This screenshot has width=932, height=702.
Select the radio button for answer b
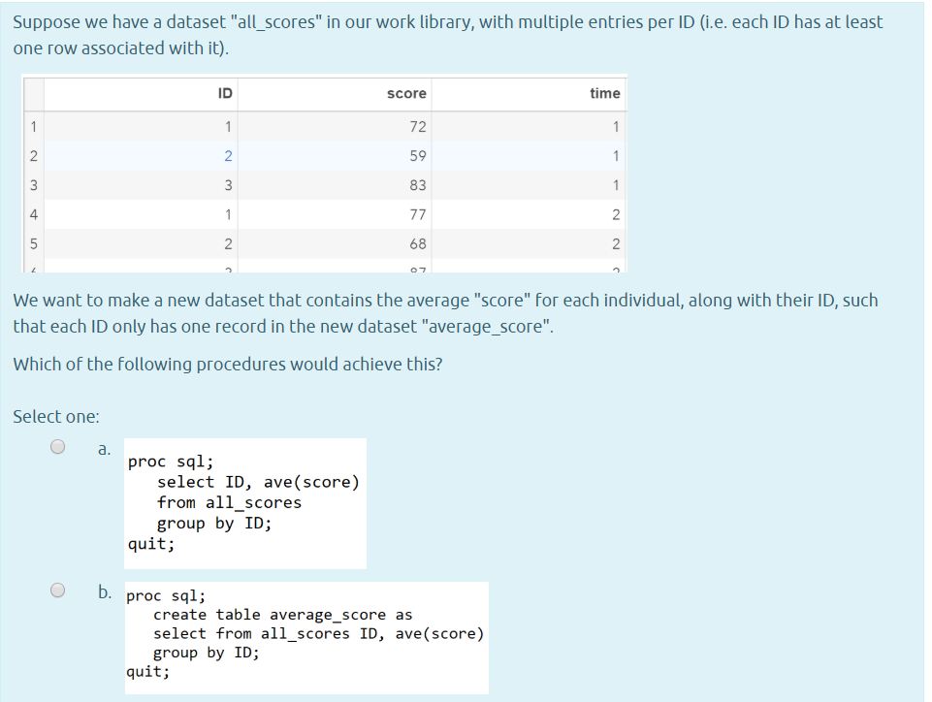click(56, 589)
